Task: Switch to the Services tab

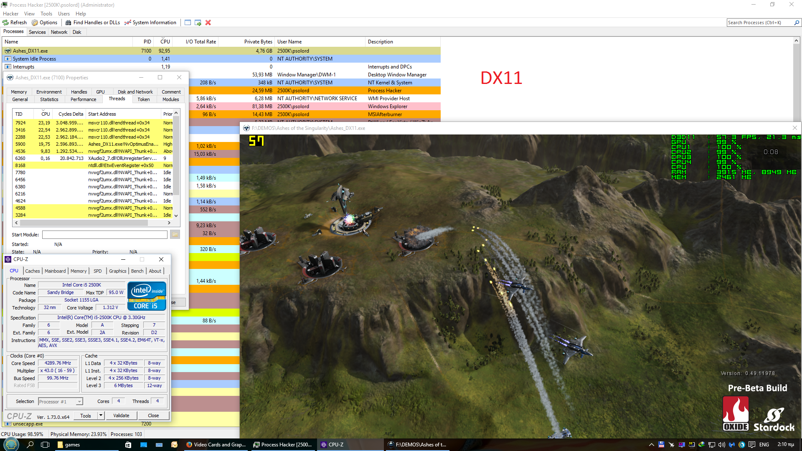Action: coord(37,32)
